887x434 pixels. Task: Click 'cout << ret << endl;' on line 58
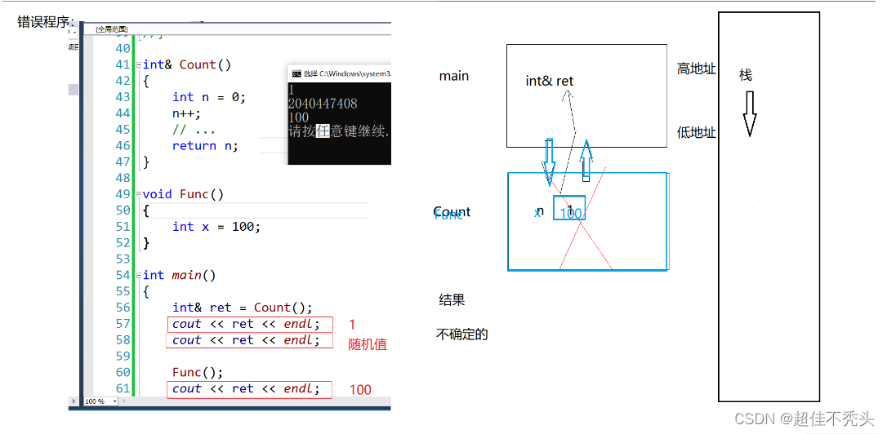pos(246,340)
